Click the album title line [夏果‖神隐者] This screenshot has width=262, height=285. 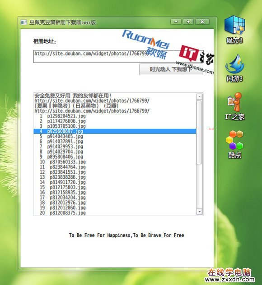115,106
